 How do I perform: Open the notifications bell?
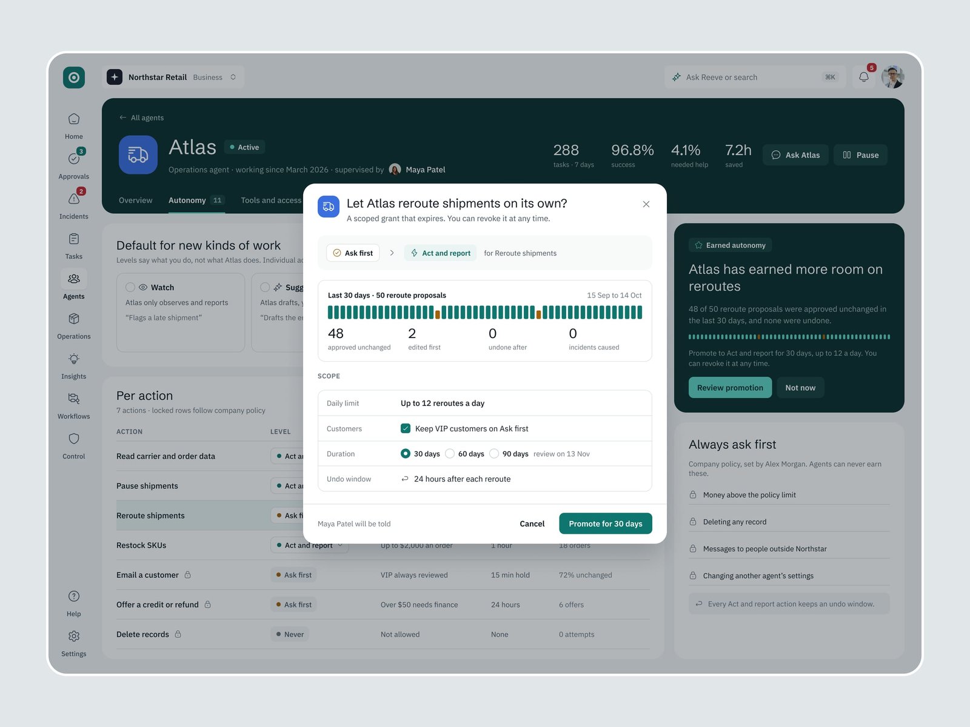[x=864, y=78]
